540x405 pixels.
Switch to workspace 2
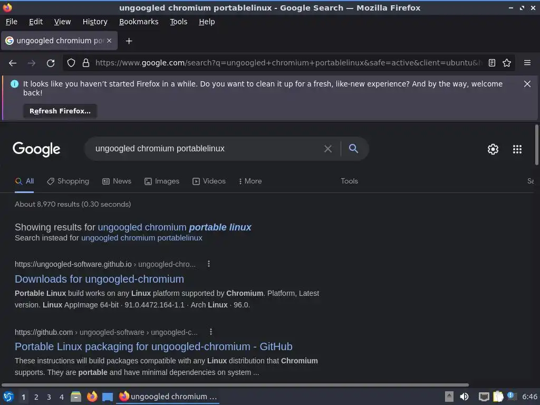[x=36, y=397]
